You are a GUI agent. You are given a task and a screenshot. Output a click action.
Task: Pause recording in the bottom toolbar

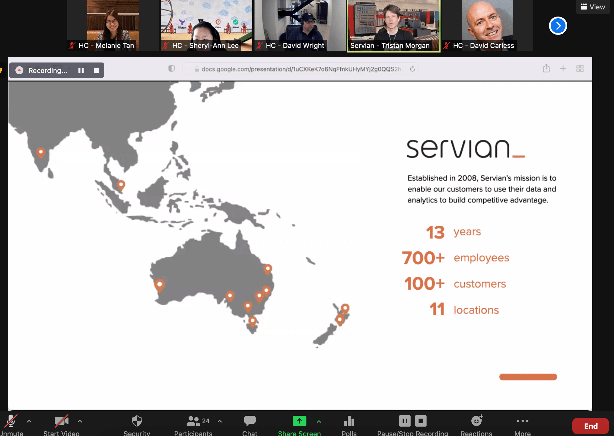pos(405,421)
